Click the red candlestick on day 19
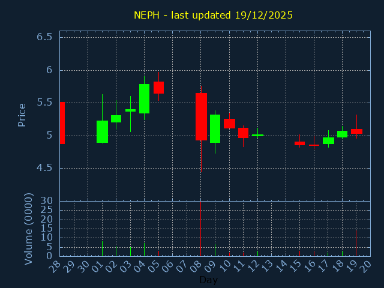Viewport: 384px width, 288px height. point(356,131)
